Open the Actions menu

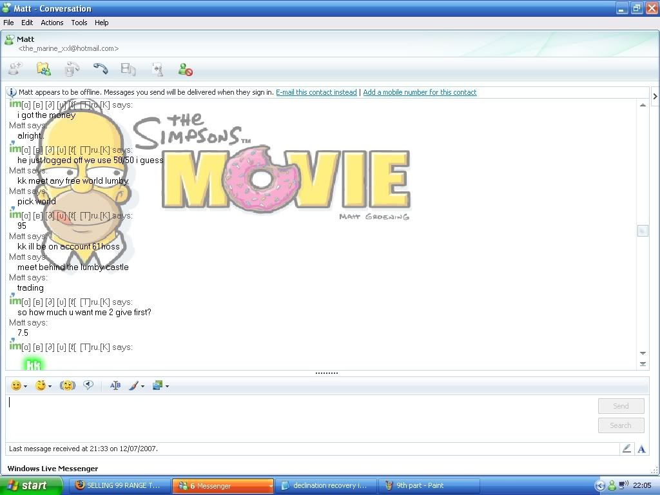[52, 23]
